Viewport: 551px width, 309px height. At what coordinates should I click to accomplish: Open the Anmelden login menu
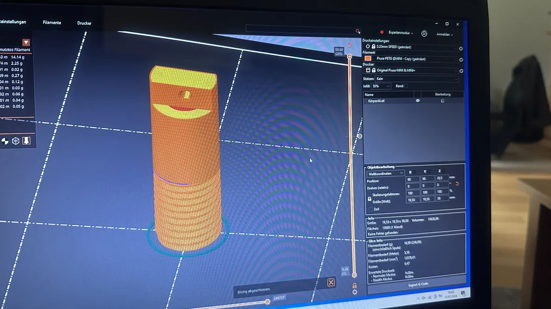tap(444, 34)
